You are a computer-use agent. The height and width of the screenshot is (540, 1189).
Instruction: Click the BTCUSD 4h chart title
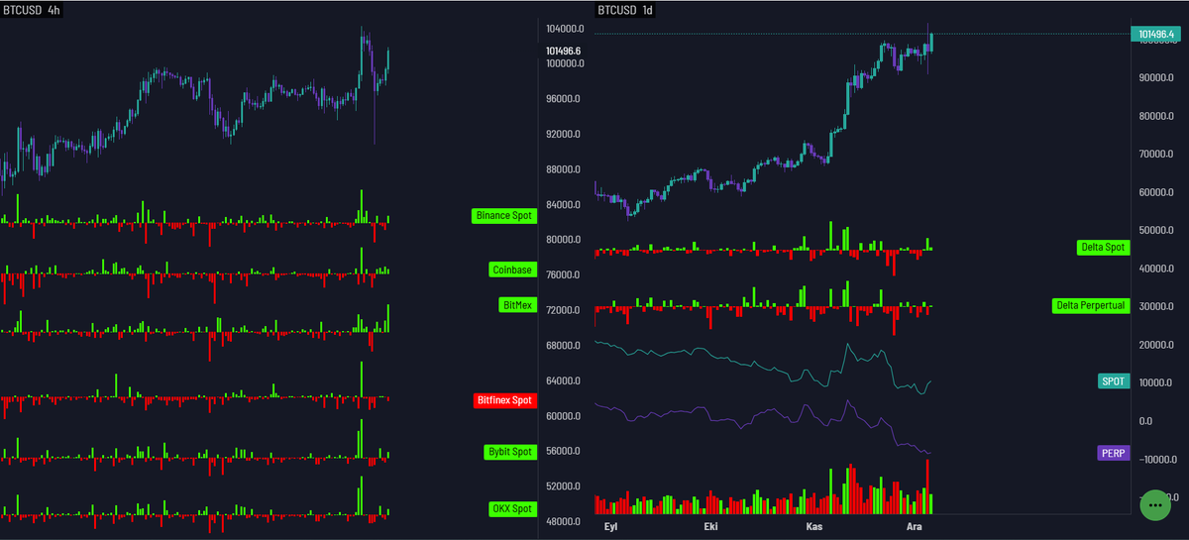tap(31, 10)
